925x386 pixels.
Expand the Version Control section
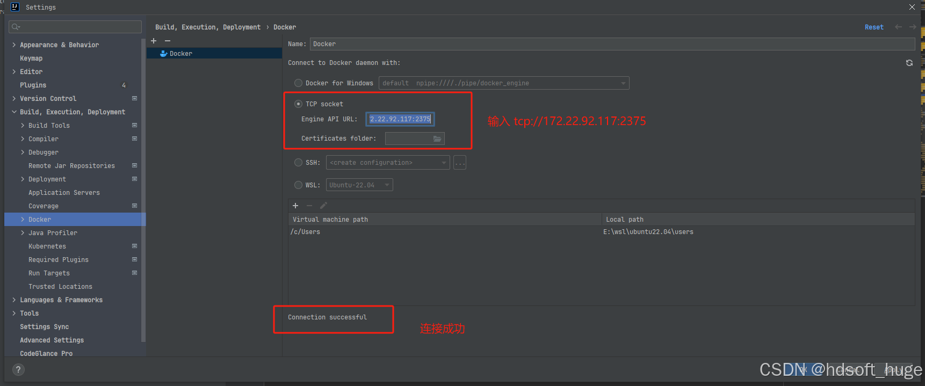[14, 99]
